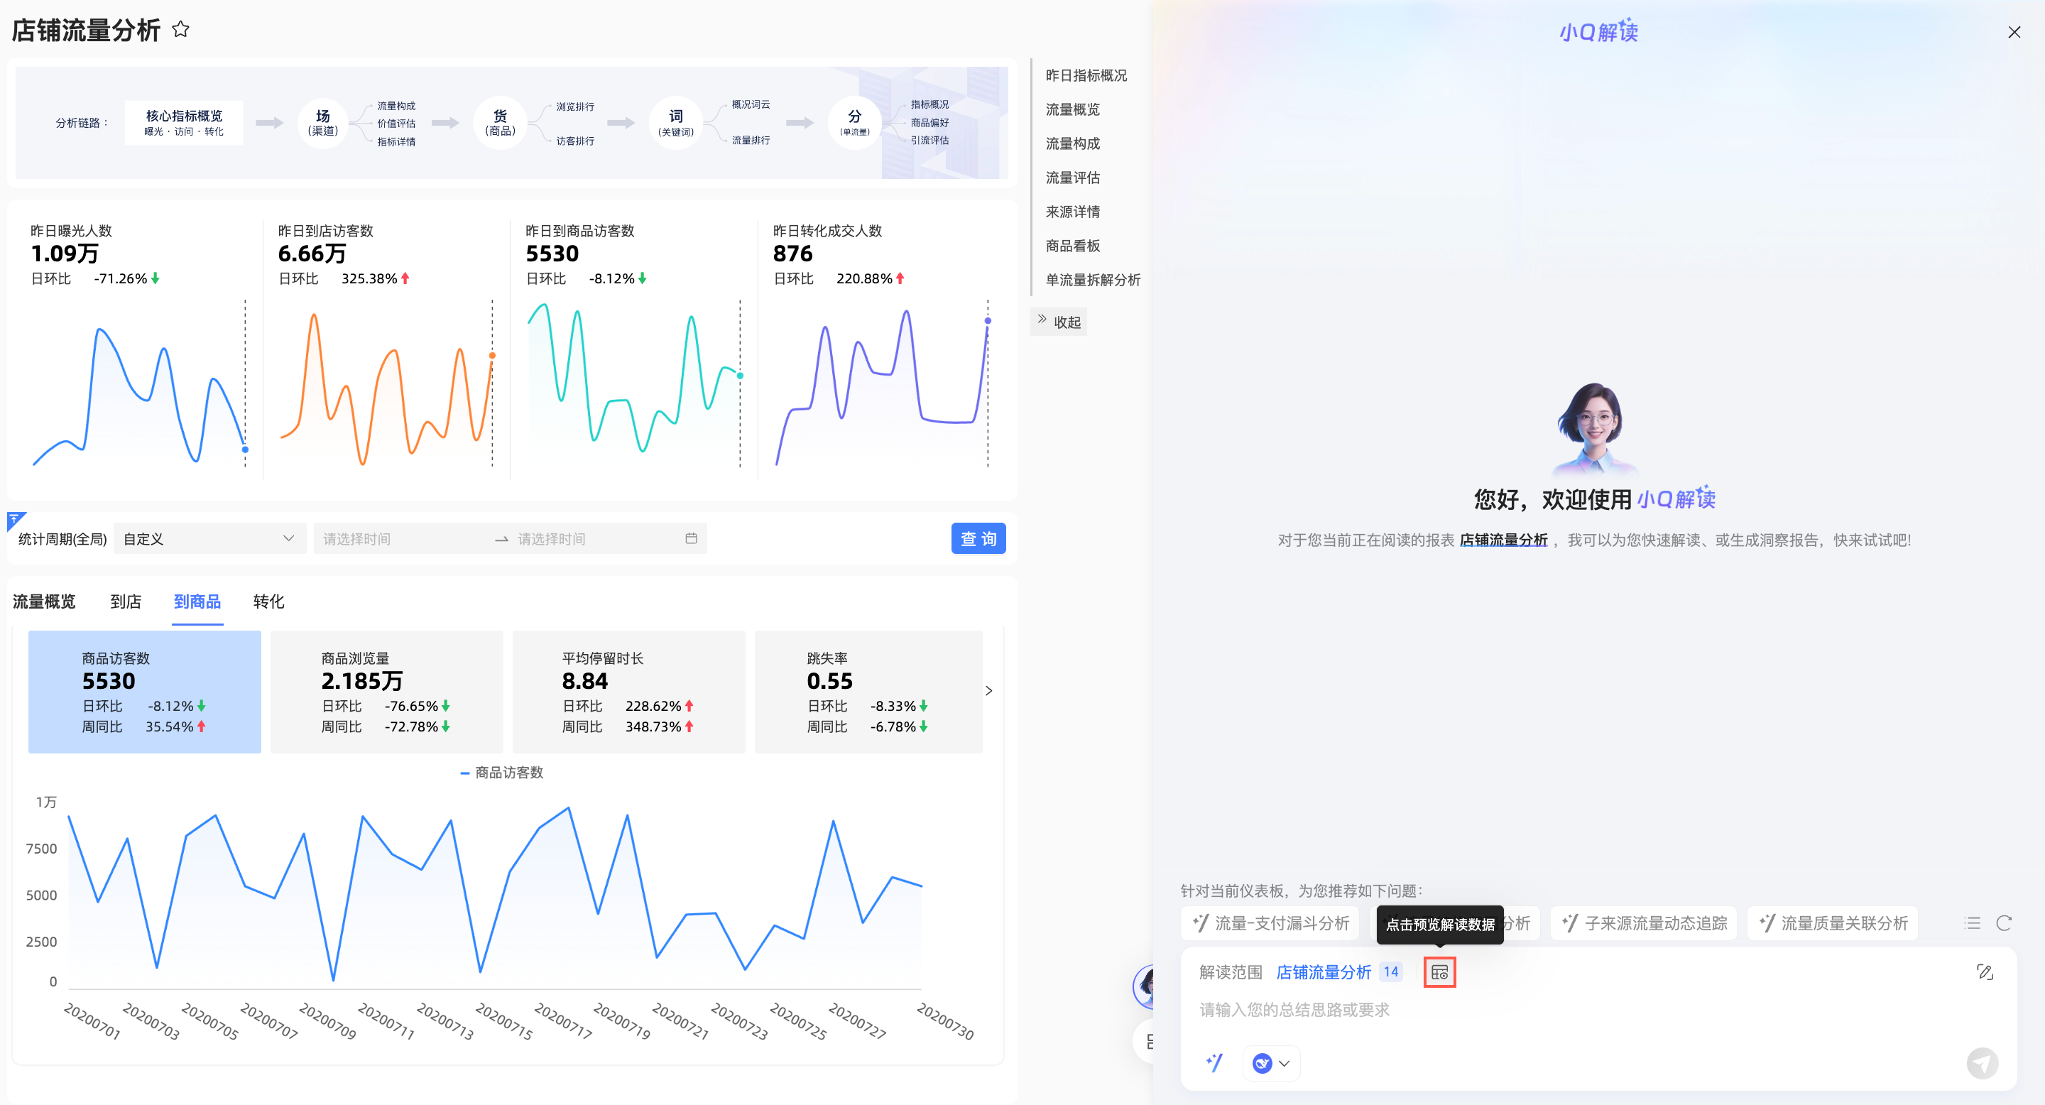Screen dimensions: 2045x1105
Task: Click the 查询 button
Action: 978,538
